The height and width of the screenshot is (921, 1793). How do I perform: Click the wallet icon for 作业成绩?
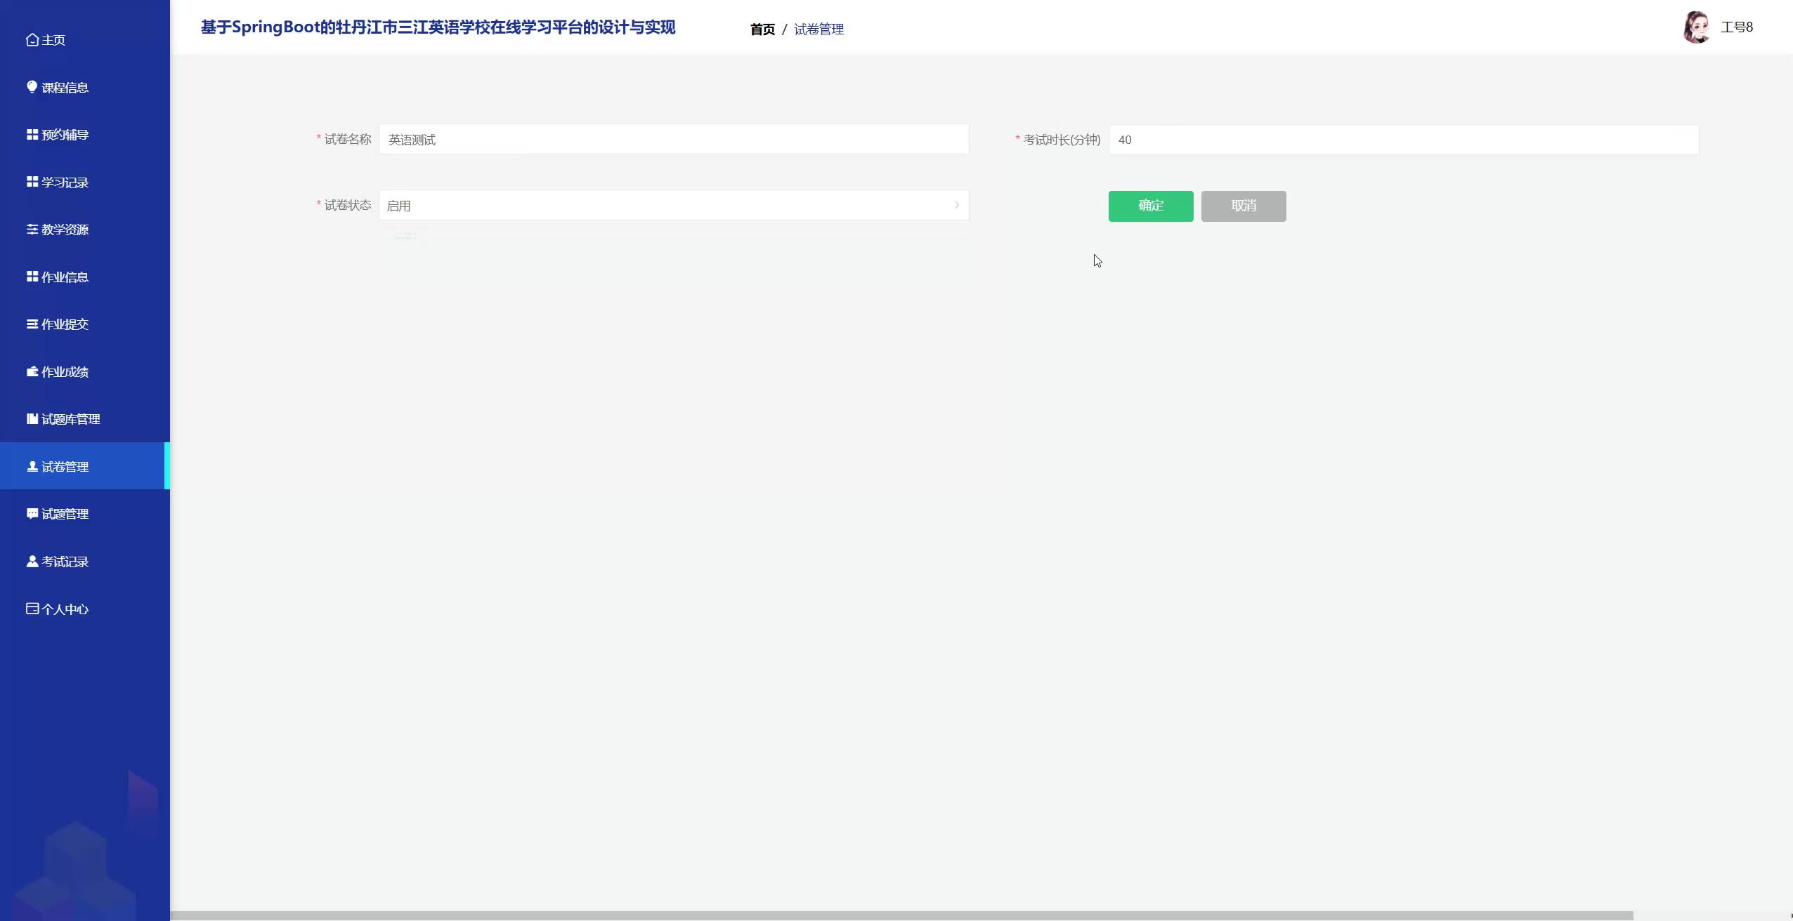(32, 372)
